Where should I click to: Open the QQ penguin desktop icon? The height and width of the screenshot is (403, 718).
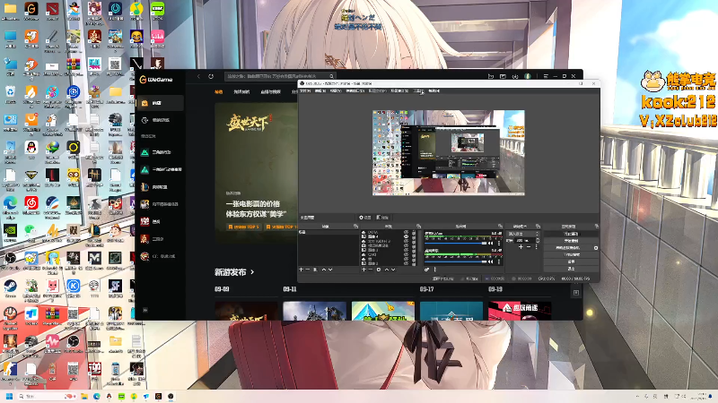coord(31,150)
